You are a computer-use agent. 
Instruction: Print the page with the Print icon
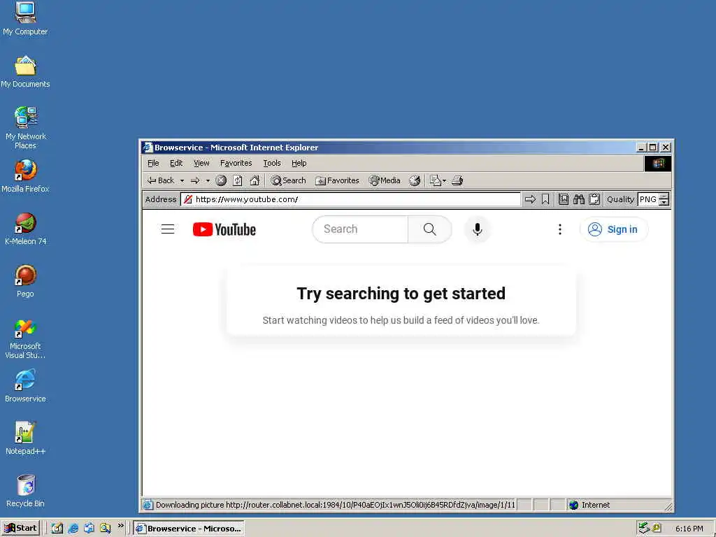pyautogui.click(x=457, y=181)
